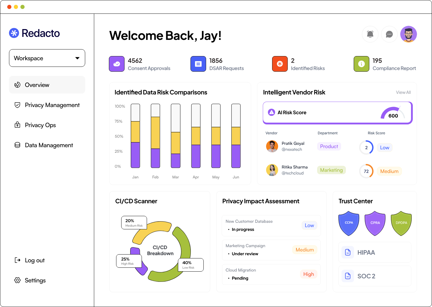This screenshot has height=307, width=432.
Task: Click View All for vendor risk
Action: point(403,92)
